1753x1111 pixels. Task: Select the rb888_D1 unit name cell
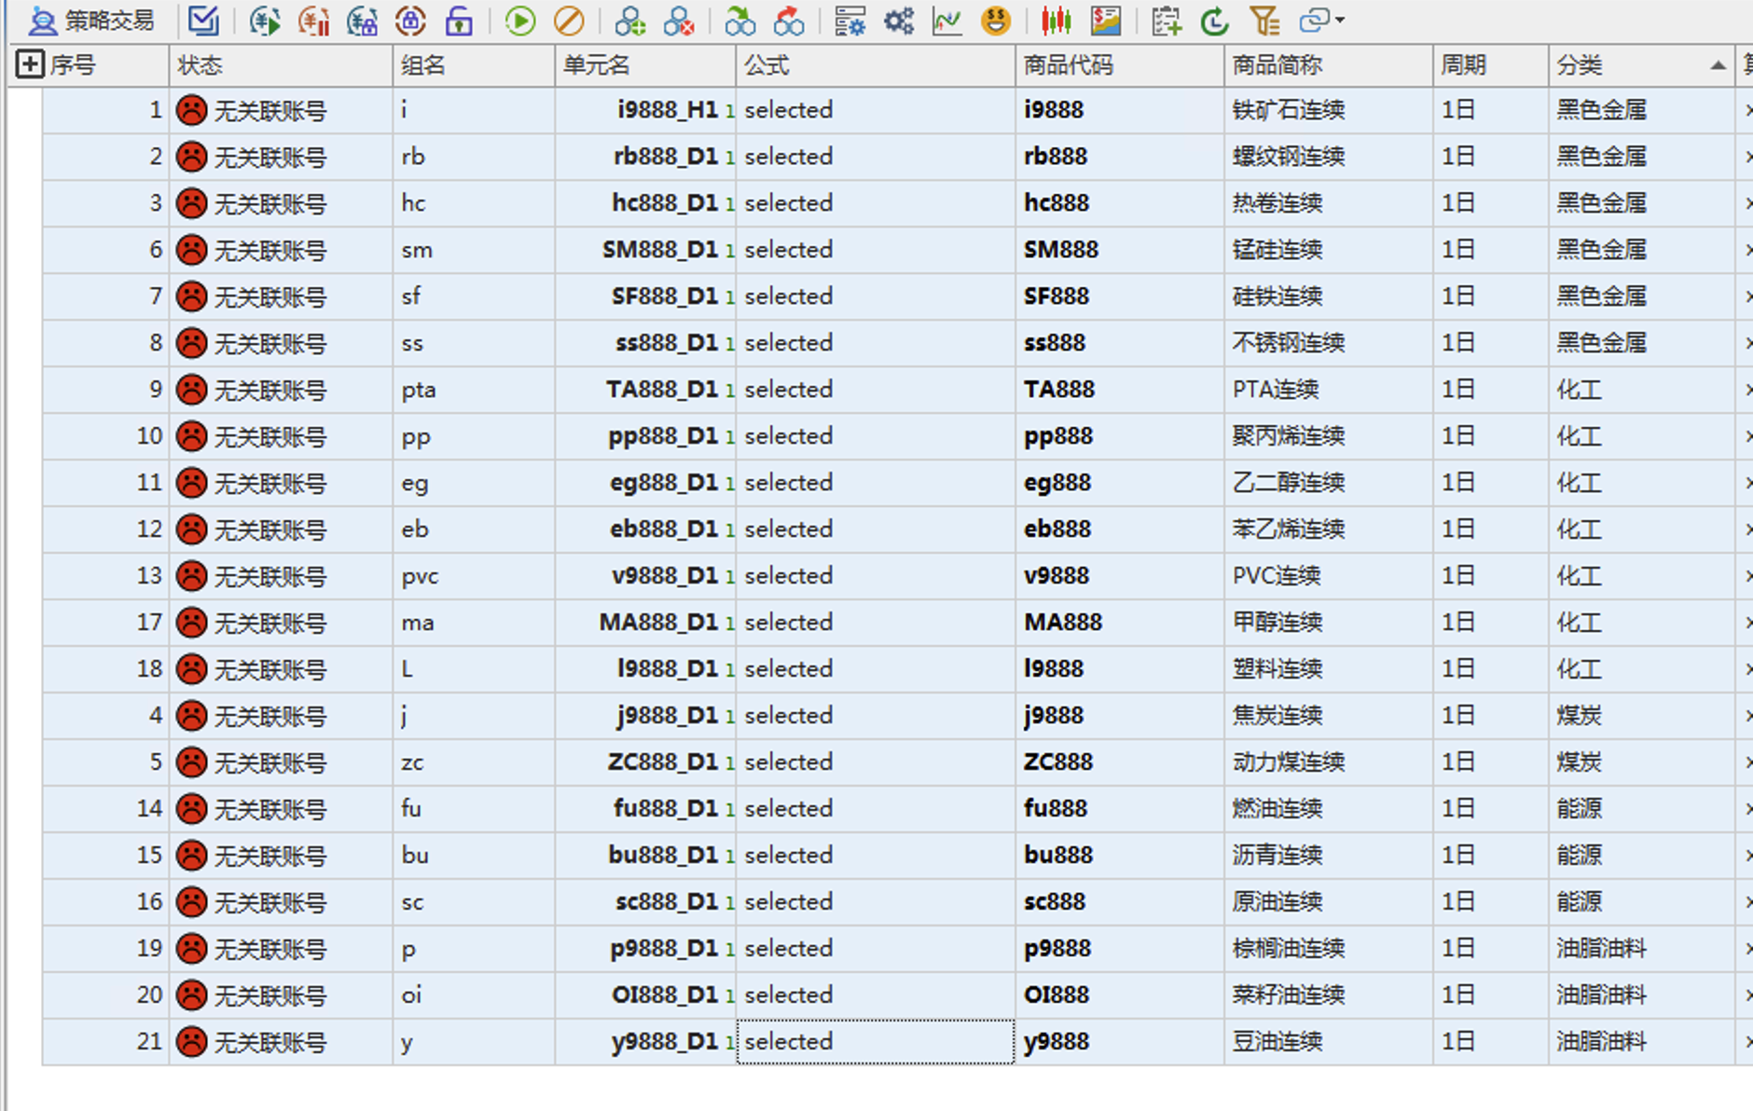click(644, 157)
